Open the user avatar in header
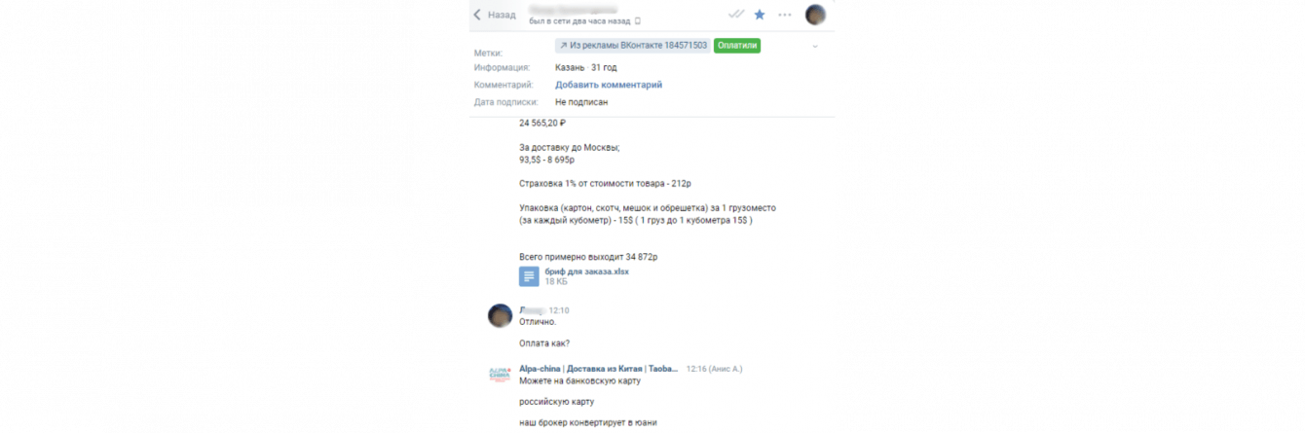The height and width of the screenshot is (433, 1305). click(x=815, y=15)
